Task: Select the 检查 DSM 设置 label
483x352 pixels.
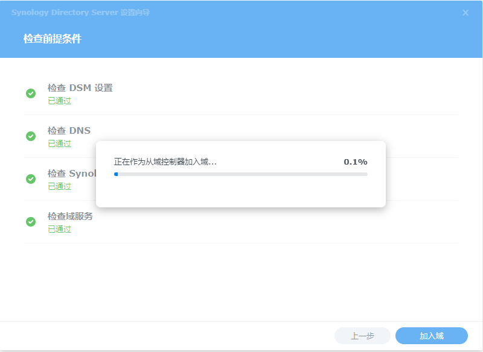Action: coord(80,88)
